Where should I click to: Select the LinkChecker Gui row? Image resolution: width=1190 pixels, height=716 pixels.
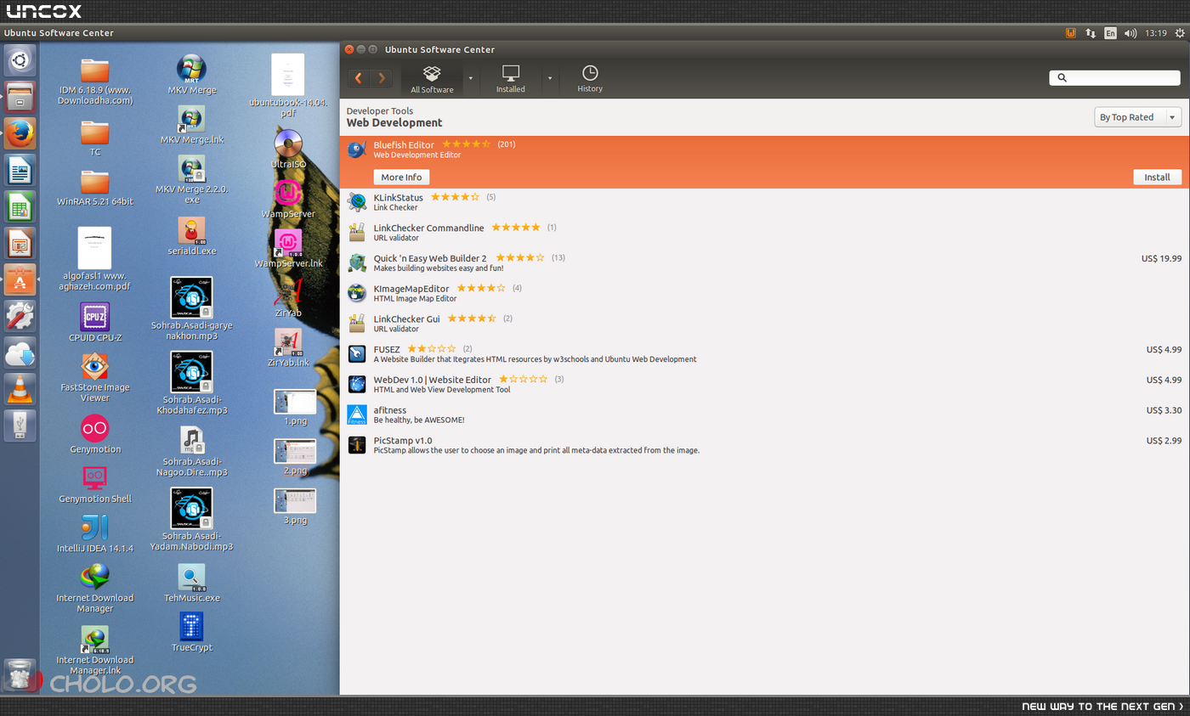pos(763,323)
